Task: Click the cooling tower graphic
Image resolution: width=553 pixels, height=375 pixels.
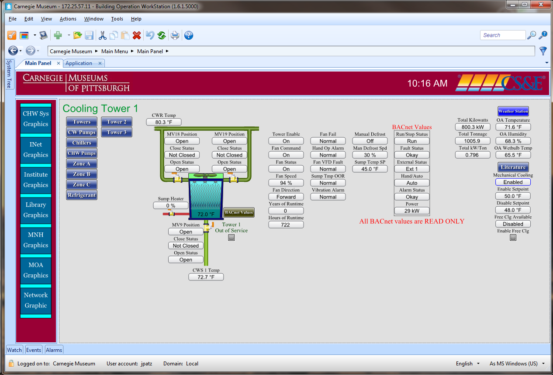Action: (206, 196)
